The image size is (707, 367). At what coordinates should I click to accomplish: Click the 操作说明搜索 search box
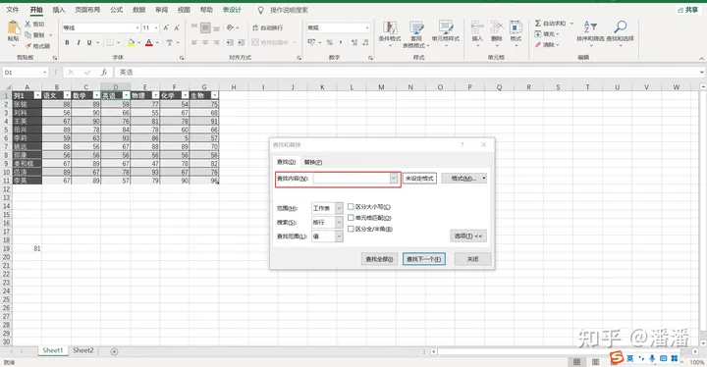click(x=289, y=10)
